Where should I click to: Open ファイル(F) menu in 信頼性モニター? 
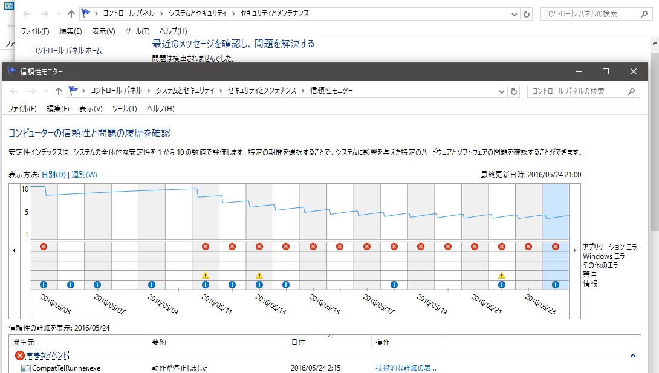coord(22,108)
